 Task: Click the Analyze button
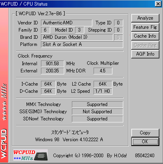coord(145,18)
